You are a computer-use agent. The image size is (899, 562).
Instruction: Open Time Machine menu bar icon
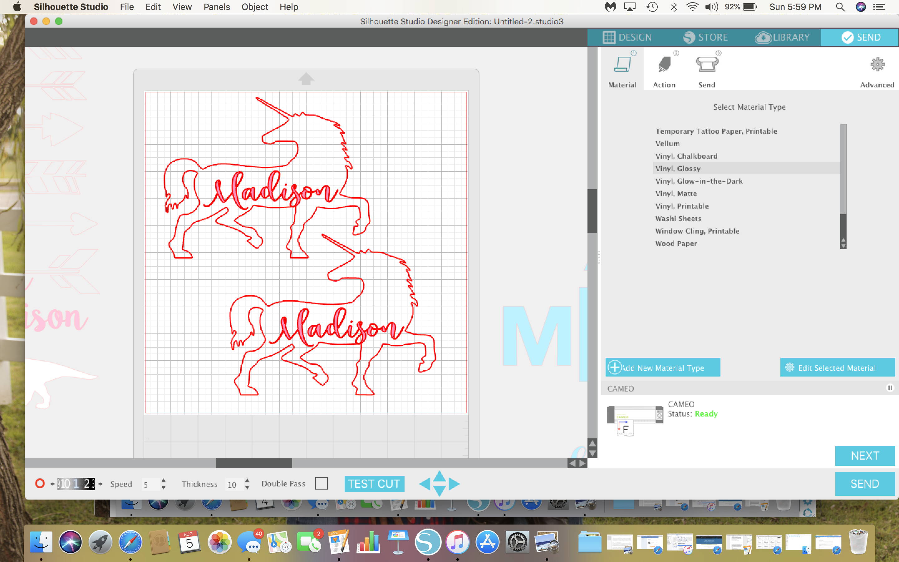[652, 7]
